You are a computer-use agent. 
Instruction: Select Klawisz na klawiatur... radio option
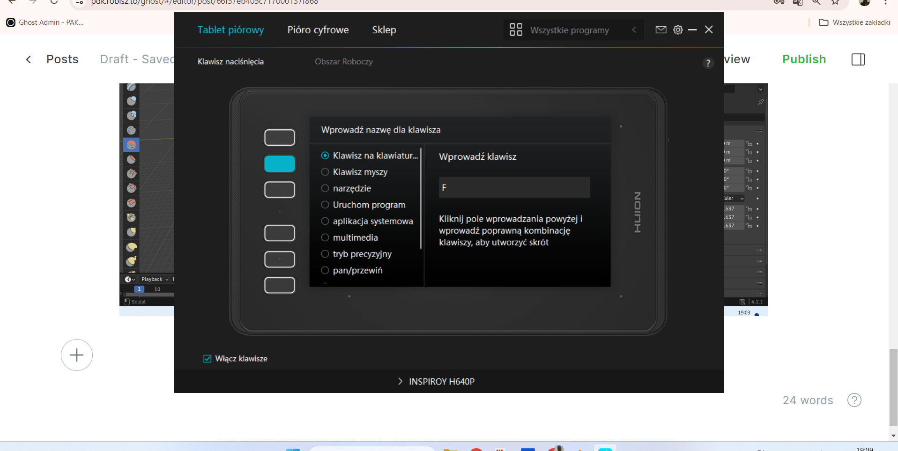pyautogui.click(x=370, y=155)
